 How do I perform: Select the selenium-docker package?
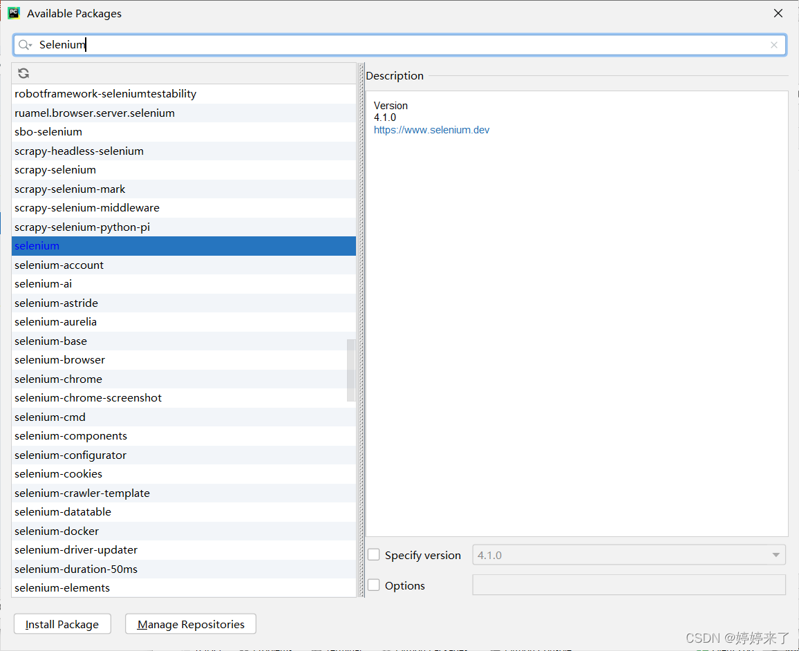[183, 531]
